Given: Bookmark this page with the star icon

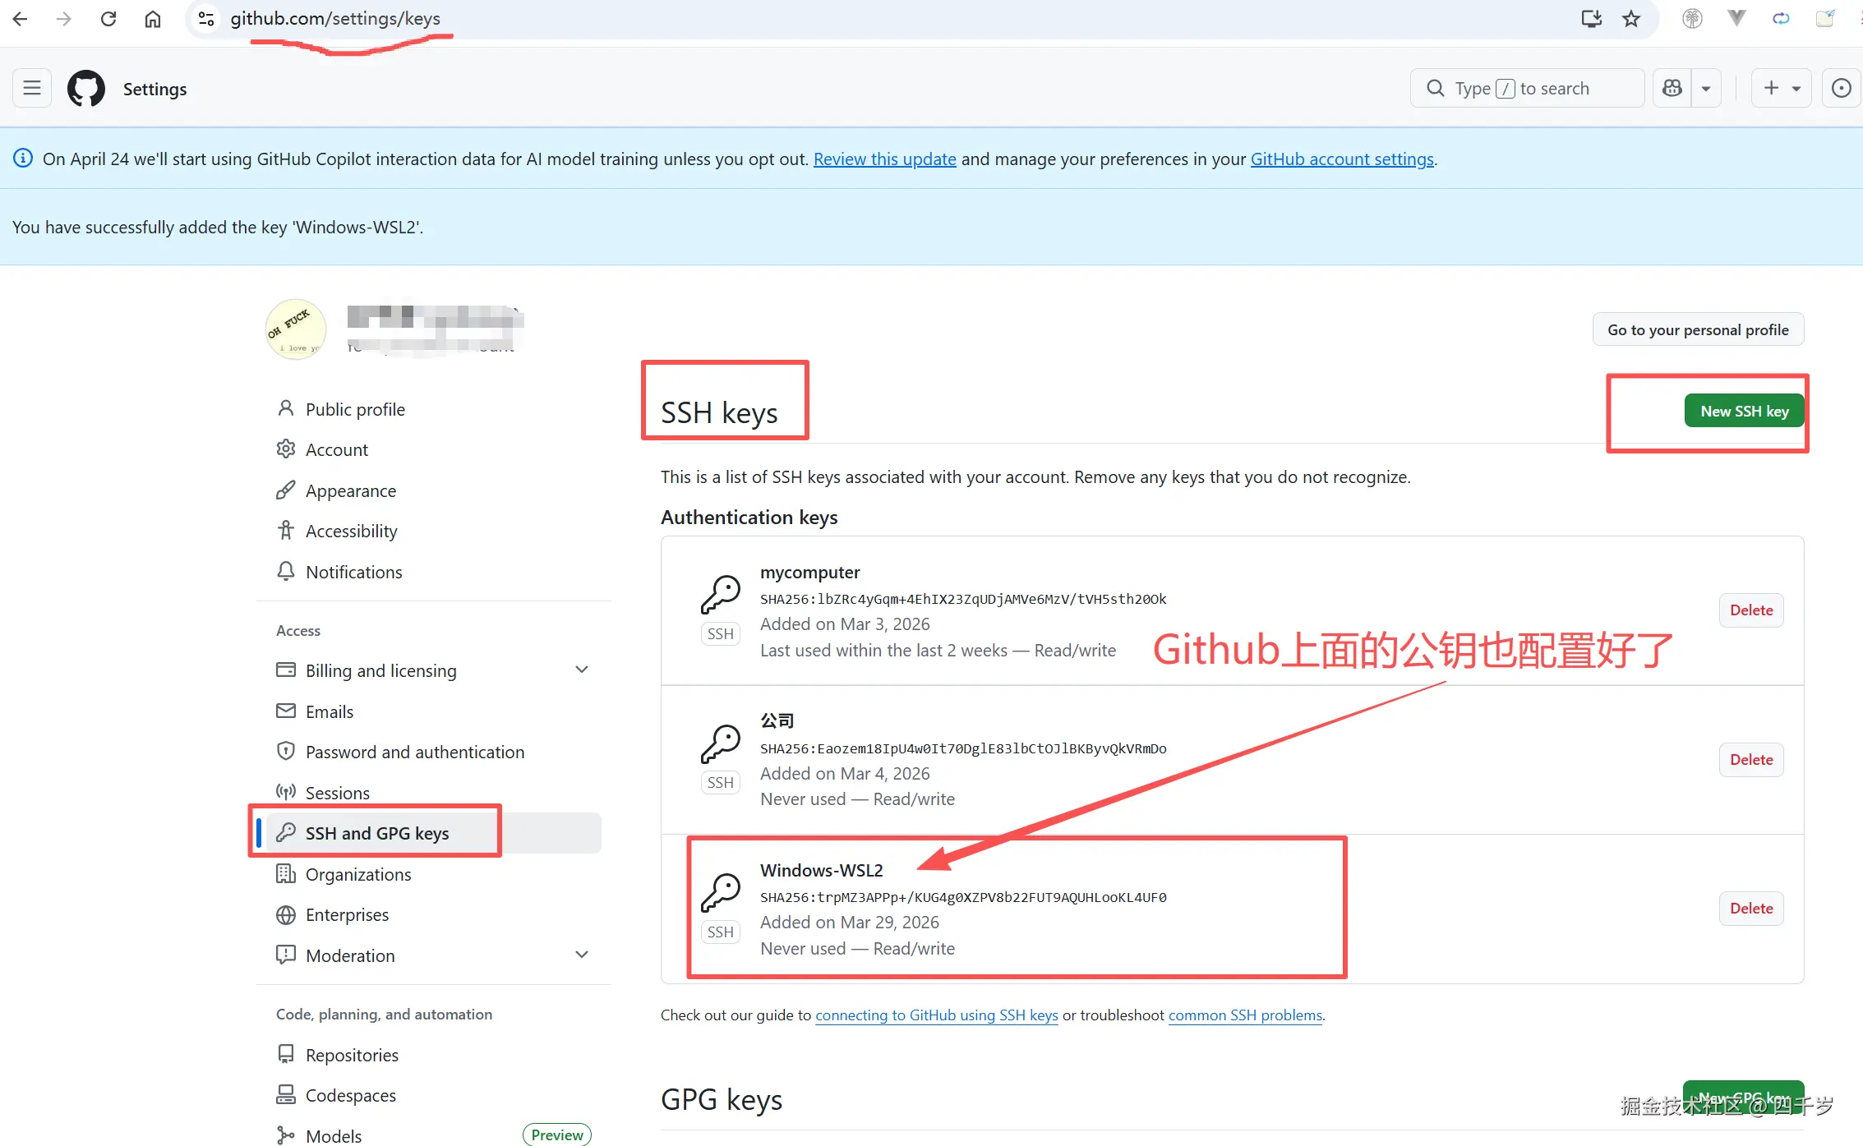Looking at the screenshot, I should click(1630, 18).
